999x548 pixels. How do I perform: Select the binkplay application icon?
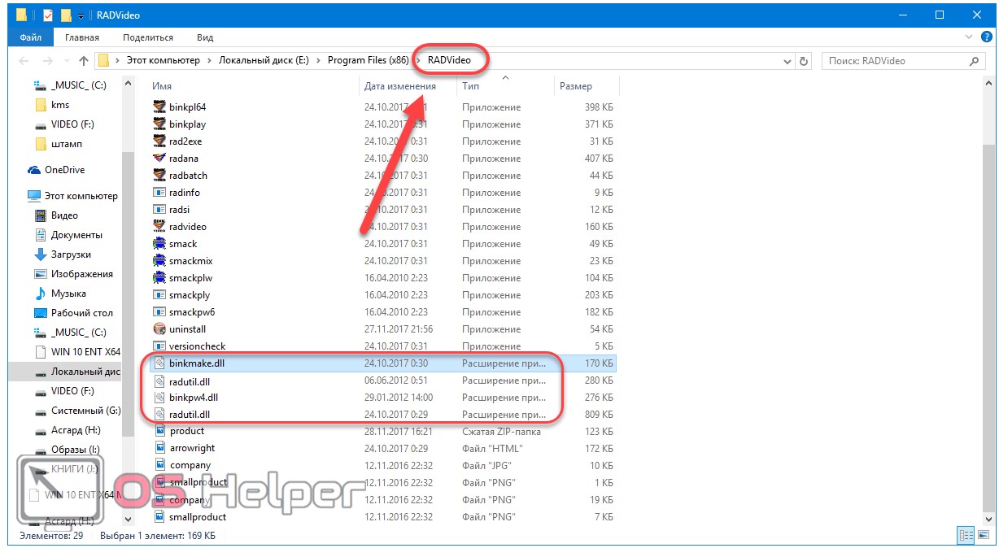[x=159, y=124]
